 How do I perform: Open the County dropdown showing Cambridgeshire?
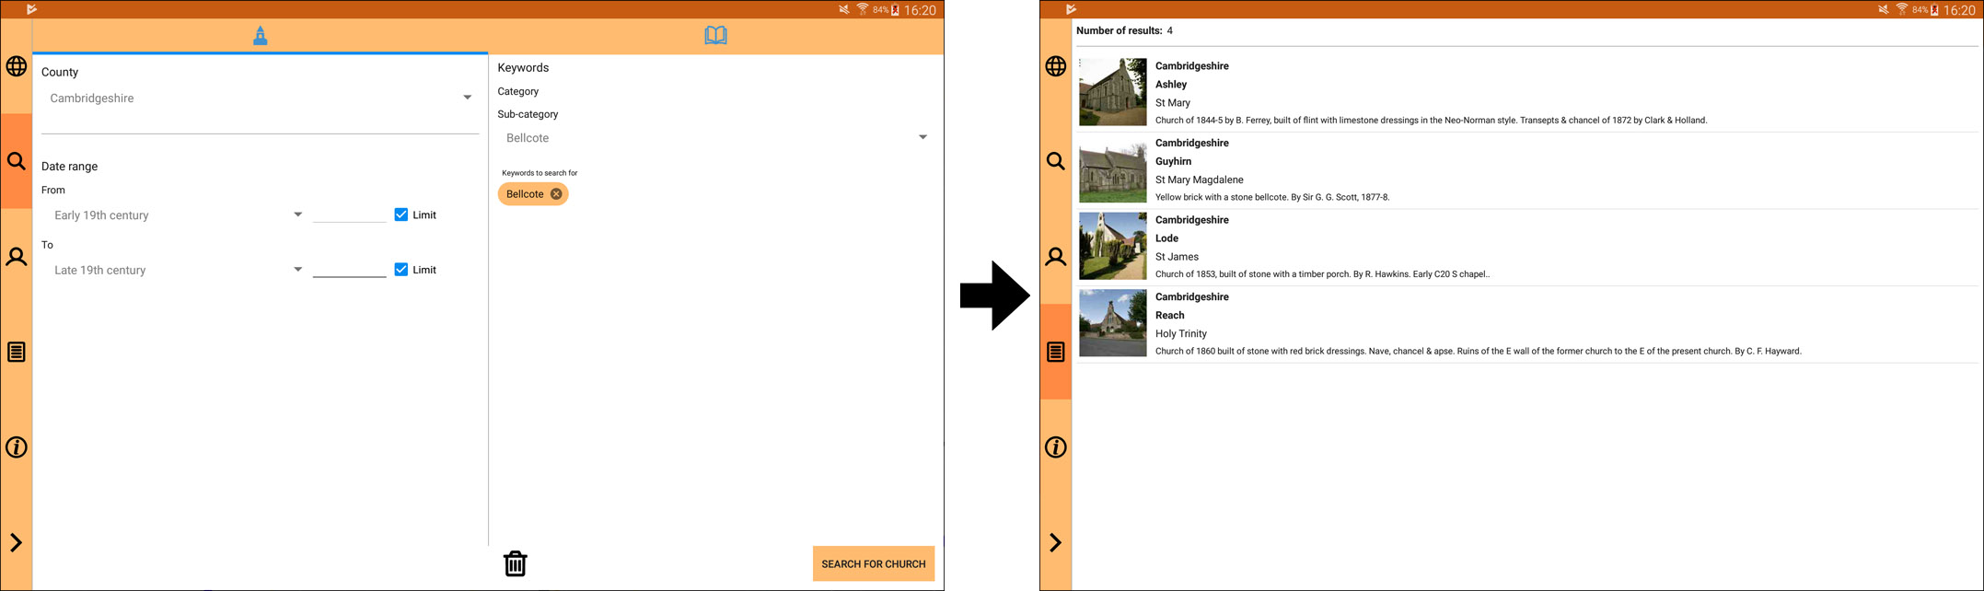[260, 98]
